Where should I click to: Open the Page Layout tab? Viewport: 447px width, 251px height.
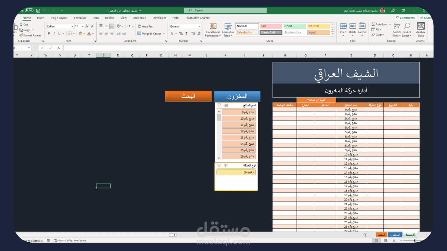point(59,18)
